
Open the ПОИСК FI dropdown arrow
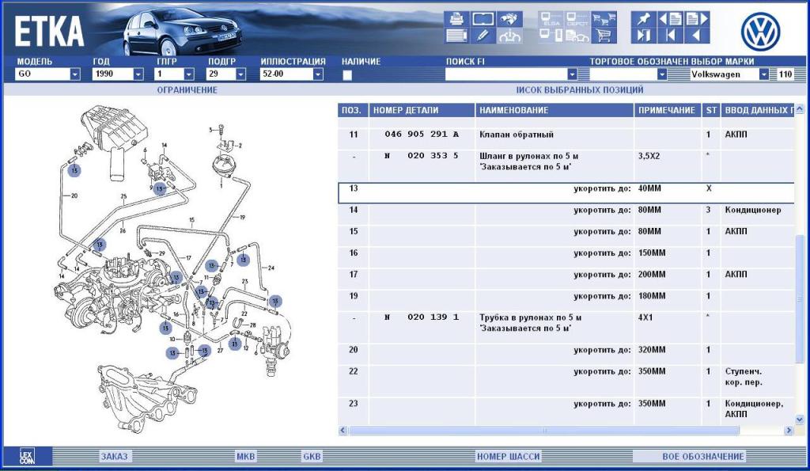click(572, 74)
